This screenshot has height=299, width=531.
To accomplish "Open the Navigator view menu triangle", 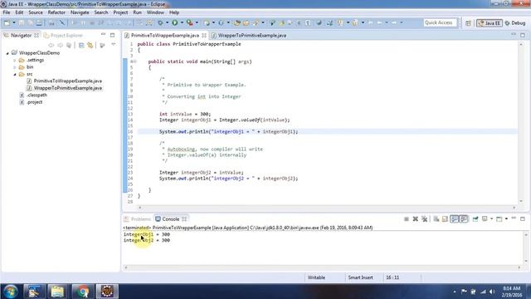I will coord(114,45).
